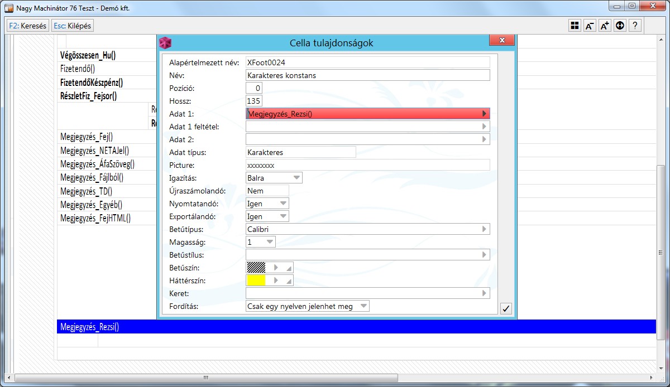Click the four-squares grid view icon
Viewport: 670px width, 387px height.
pos(575,26)
